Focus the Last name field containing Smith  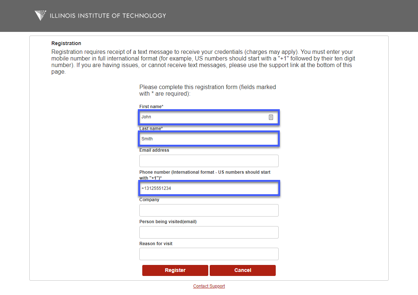pyautogui.click(x=209, y=139)
